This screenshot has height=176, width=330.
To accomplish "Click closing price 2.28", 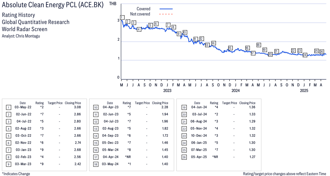I will tap(165, 107).
